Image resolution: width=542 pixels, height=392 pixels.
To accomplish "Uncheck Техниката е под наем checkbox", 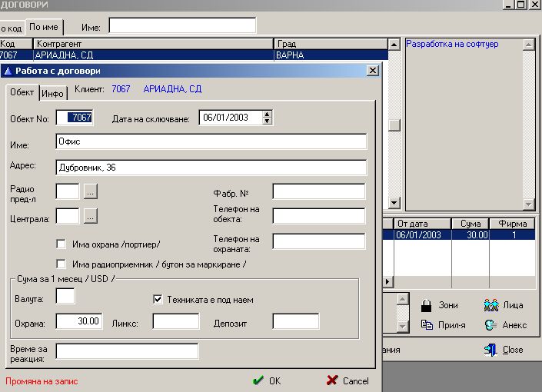I will [x=158, y=299].
